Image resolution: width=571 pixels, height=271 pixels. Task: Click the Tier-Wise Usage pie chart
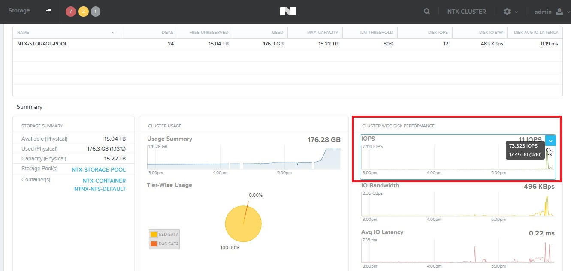[243, 223]
